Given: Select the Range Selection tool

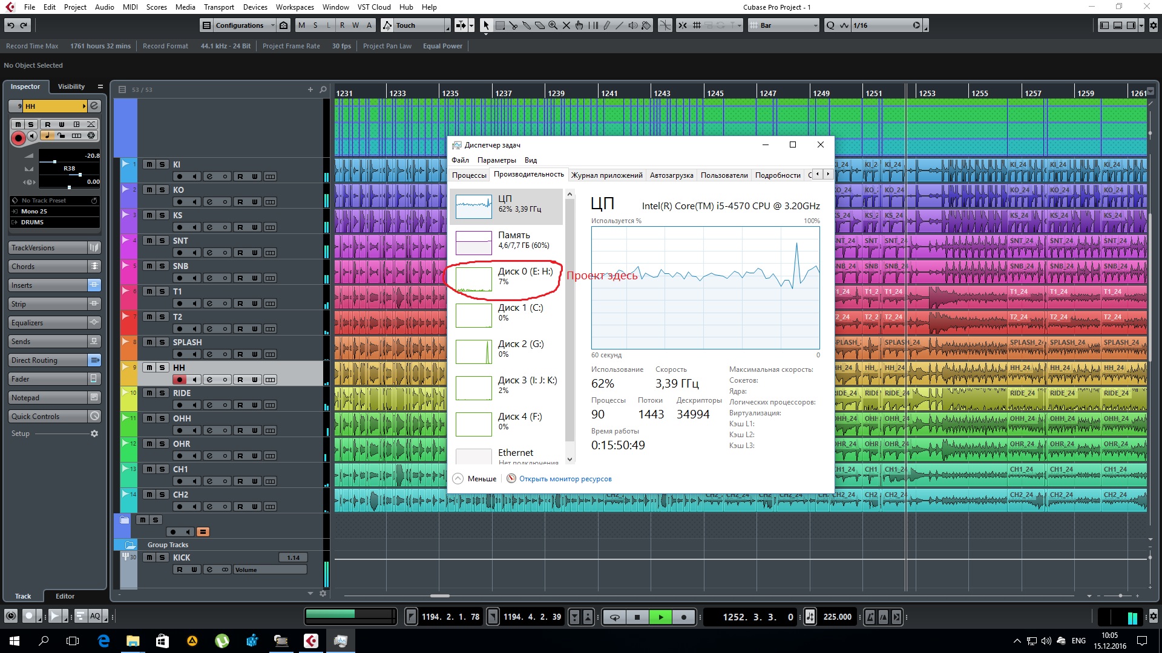Looking at the screenshot, I should [500, 25].
